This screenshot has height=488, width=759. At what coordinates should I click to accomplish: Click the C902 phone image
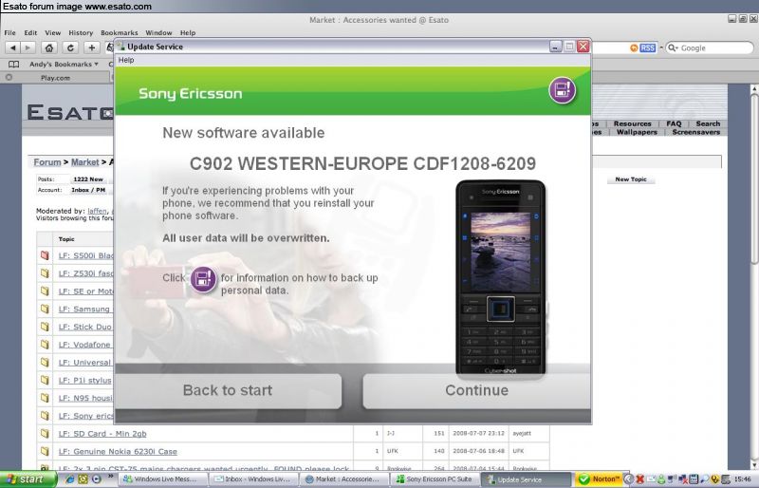501,278
